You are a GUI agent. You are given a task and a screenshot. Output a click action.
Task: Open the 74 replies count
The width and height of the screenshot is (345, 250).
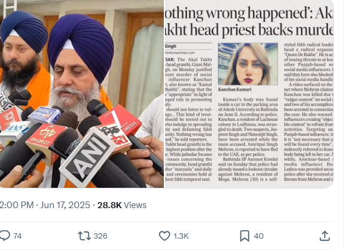pyautogui.click(x=17, y=236)
